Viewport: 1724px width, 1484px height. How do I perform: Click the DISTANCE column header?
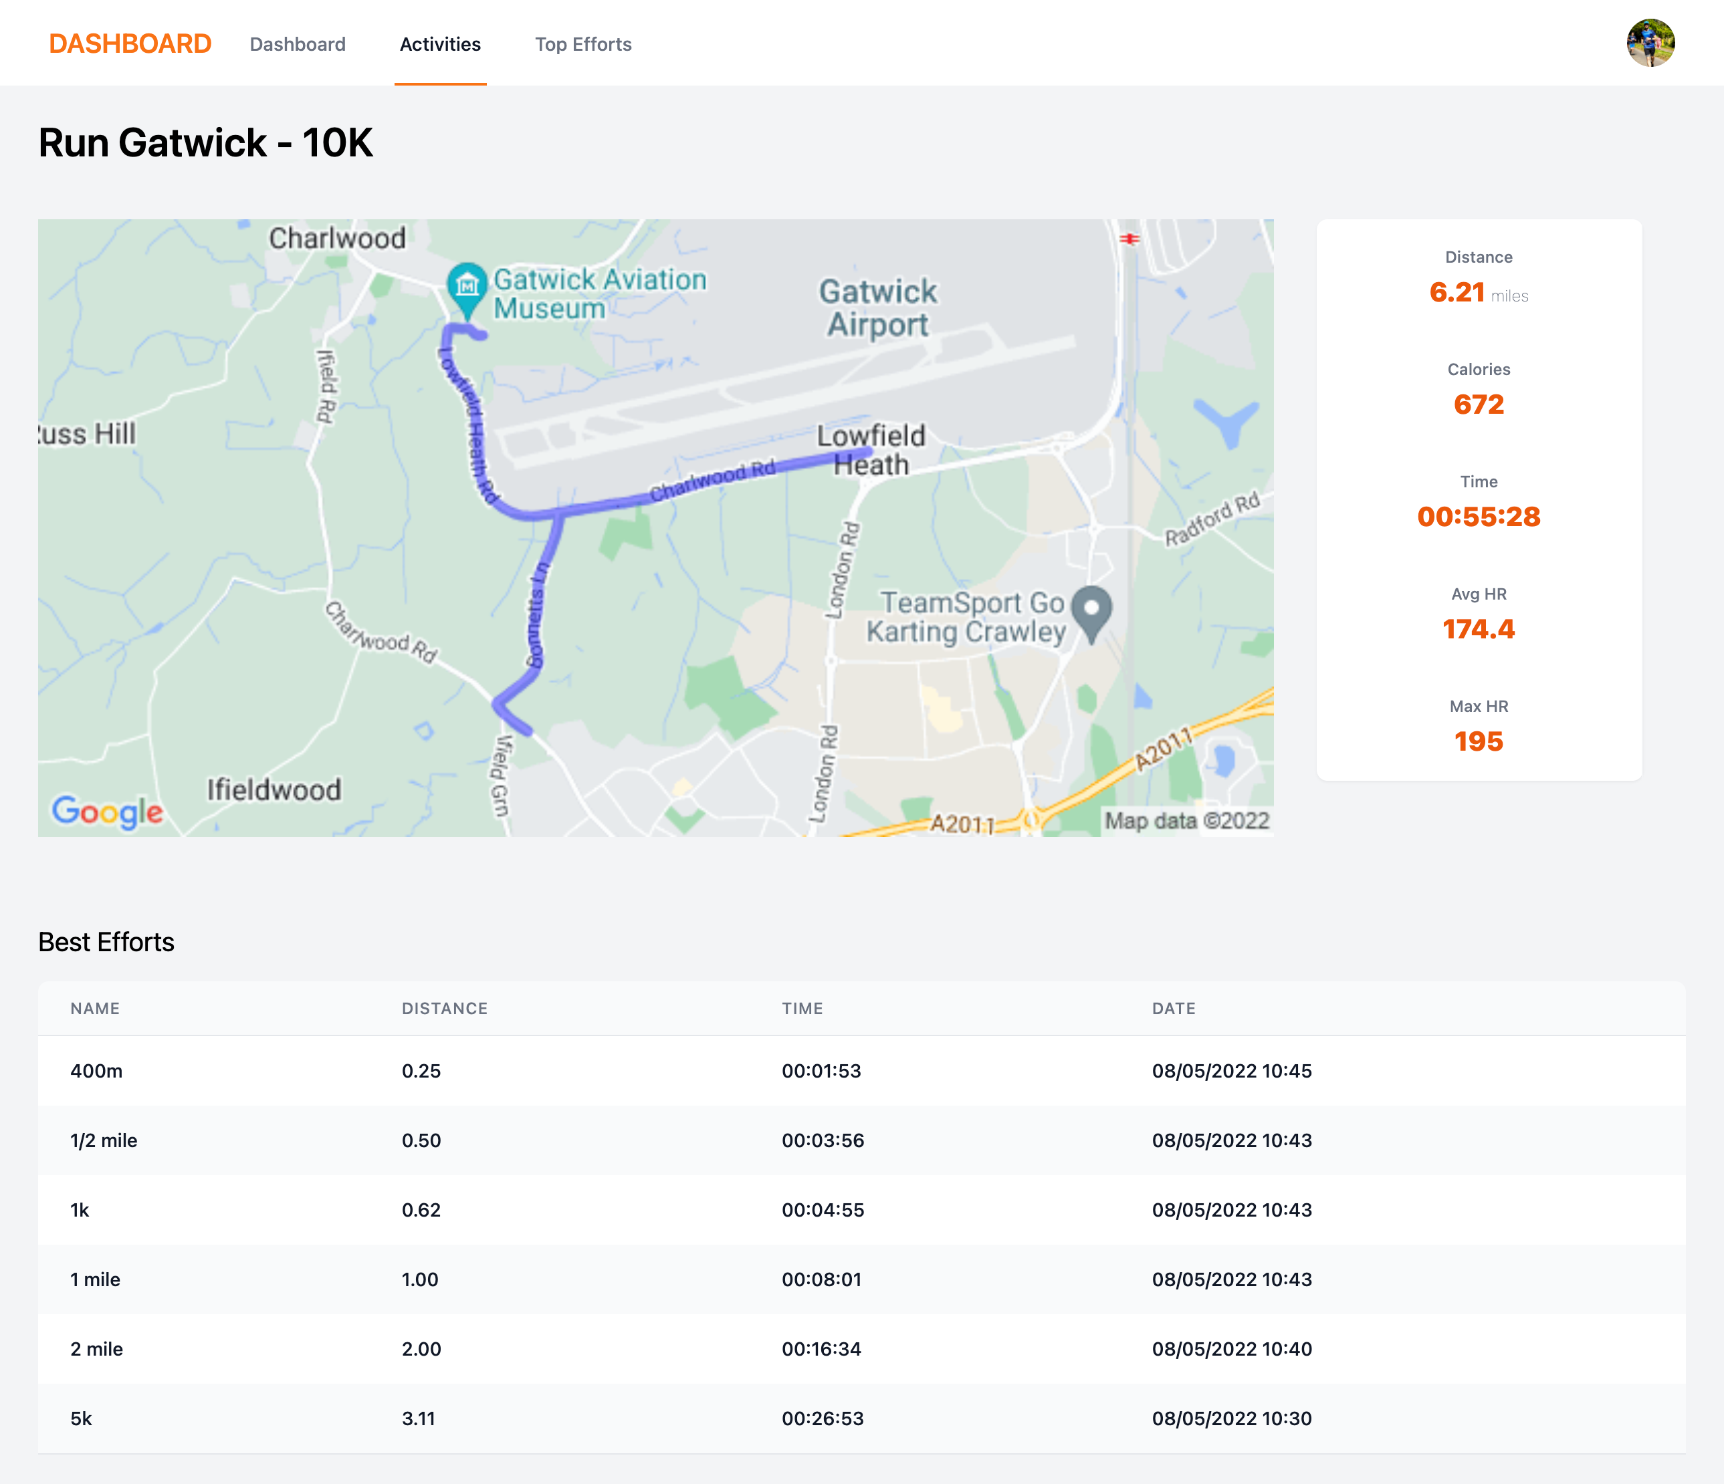444,1008
